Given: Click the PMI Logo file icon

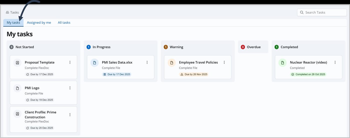Looking at the screenshot, I should pos(17,88).
